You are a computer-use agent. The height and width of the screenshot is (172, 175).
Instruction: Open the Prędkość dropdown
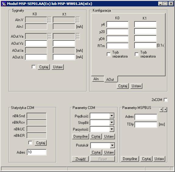[112, 116]
